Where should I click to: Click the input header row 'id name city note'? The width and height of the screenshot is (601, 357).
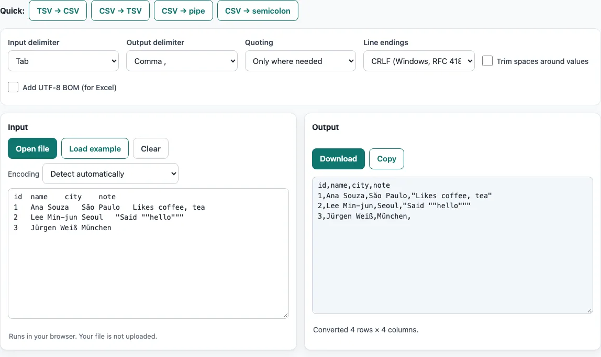(x=65, y=197)
